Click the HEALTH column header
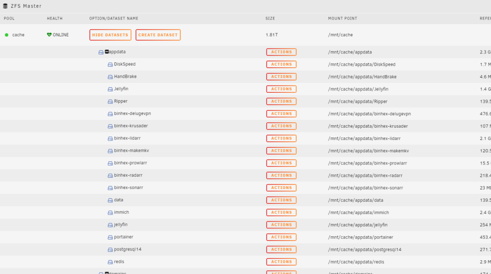Viewport: 491px width, 274px height. (55, 19)
